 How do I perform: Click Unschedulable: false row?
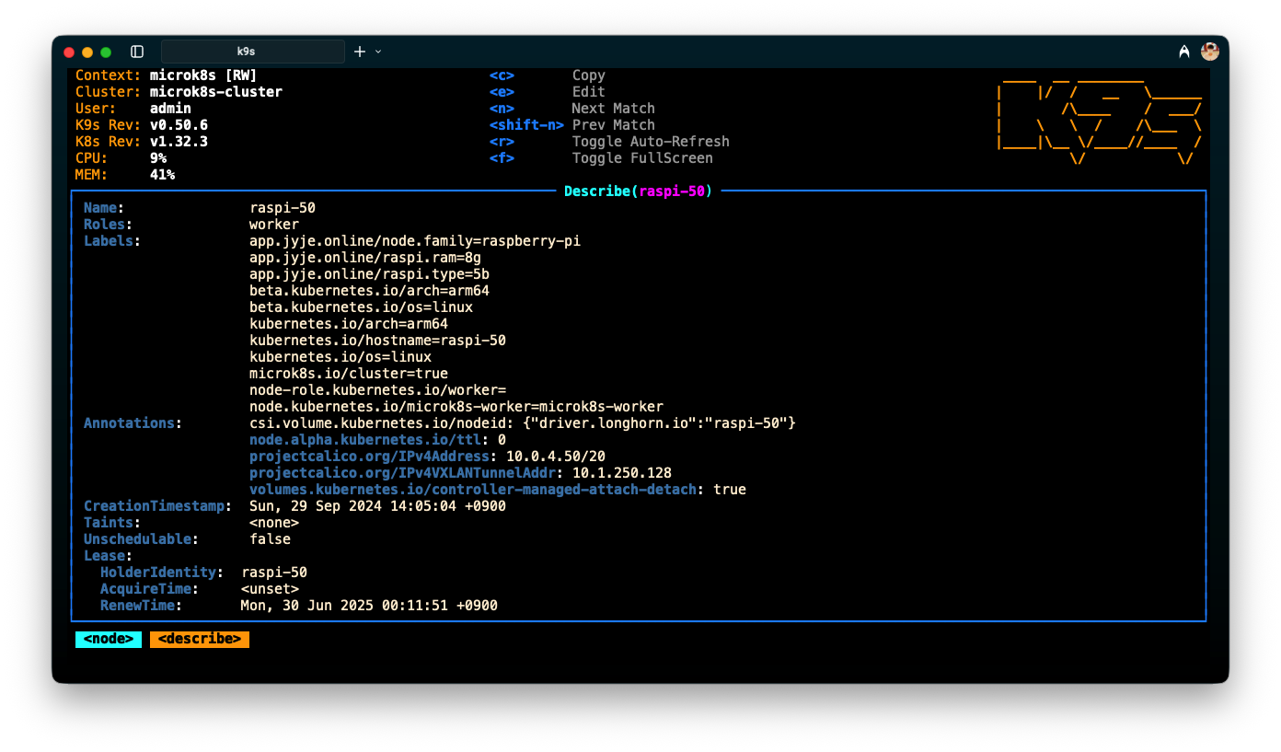pos(187,539)
